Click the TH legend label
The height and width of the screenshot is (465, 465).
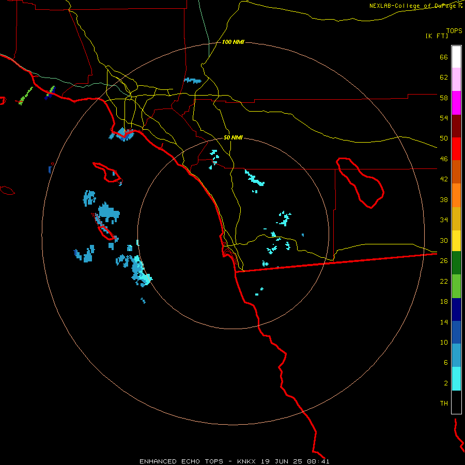[444, 404]
